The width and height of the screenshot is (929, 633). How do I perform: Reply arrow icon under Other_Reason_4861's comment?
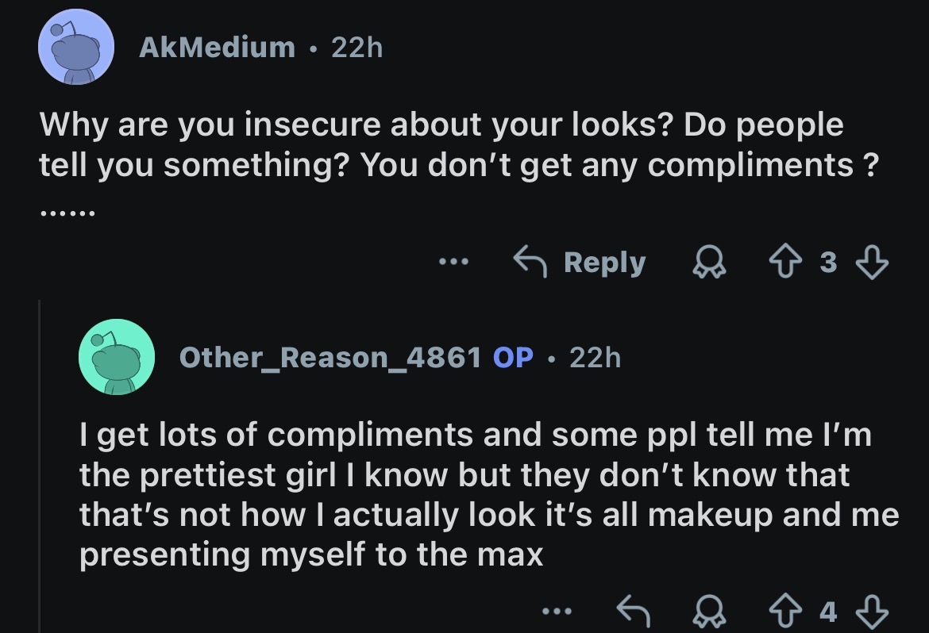click(x=634, y=611)
